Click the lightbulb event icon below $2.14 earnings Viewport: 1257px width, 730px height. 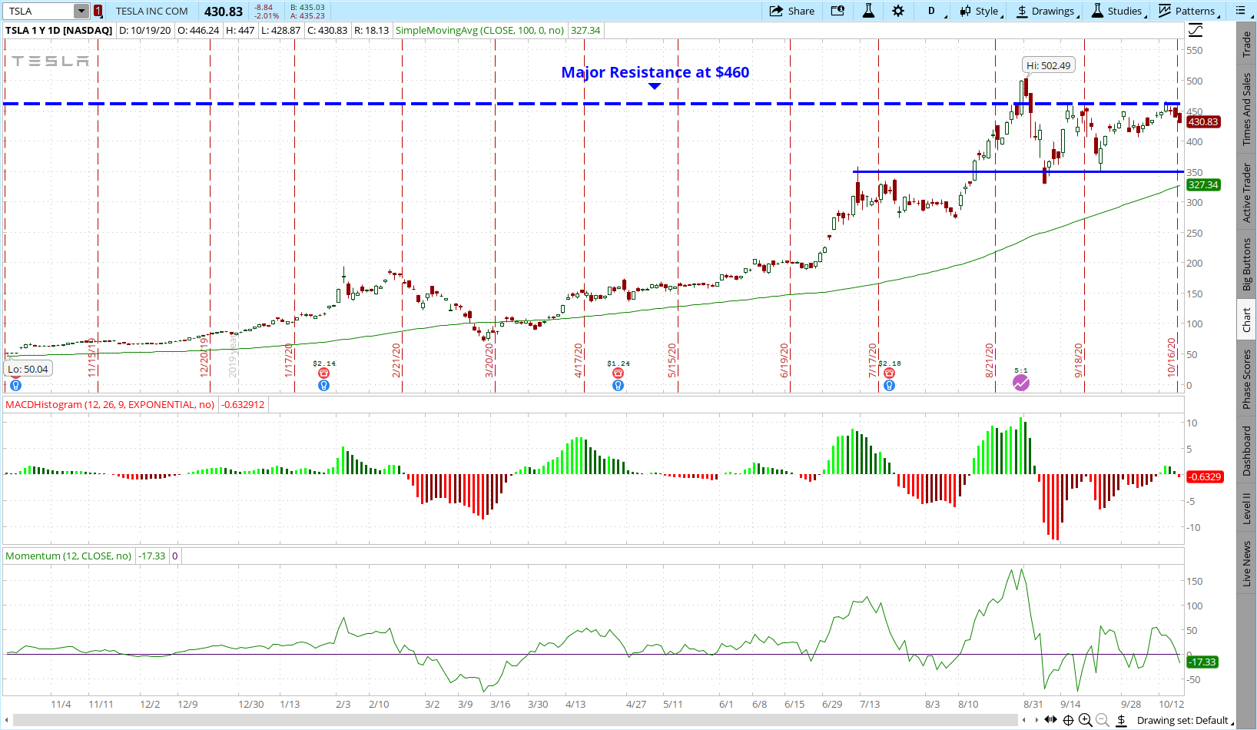(x=323, y=385)
